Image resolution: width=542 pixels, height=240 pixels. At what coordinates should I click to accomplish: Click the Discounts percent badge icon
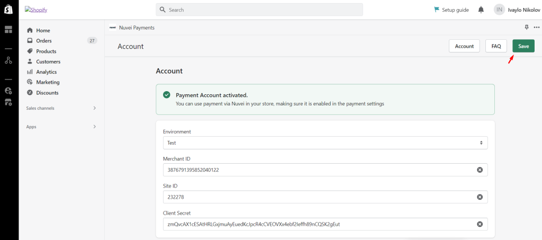pos(30,93)
